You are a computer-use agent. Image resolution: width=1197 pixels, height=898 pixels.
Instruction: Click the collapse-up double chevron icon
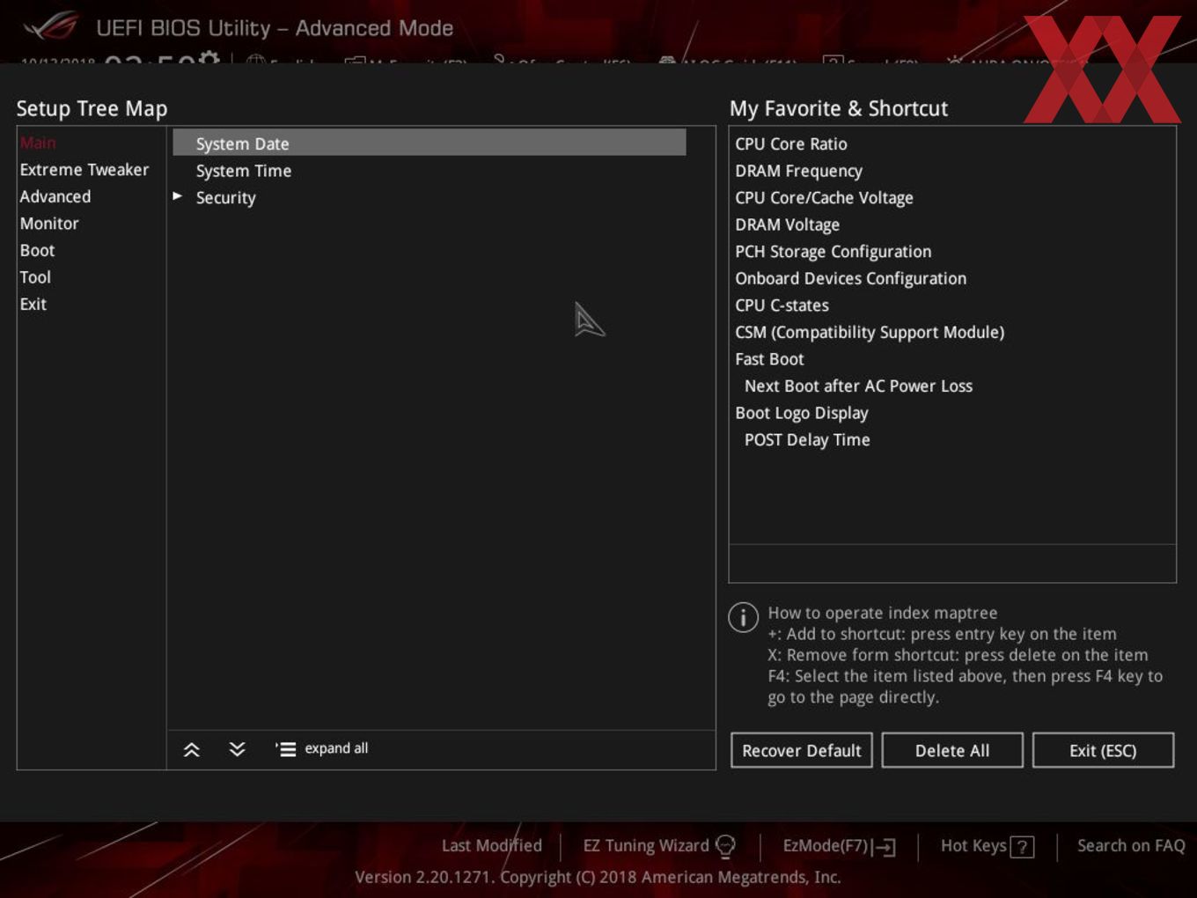tap(191, 749)
